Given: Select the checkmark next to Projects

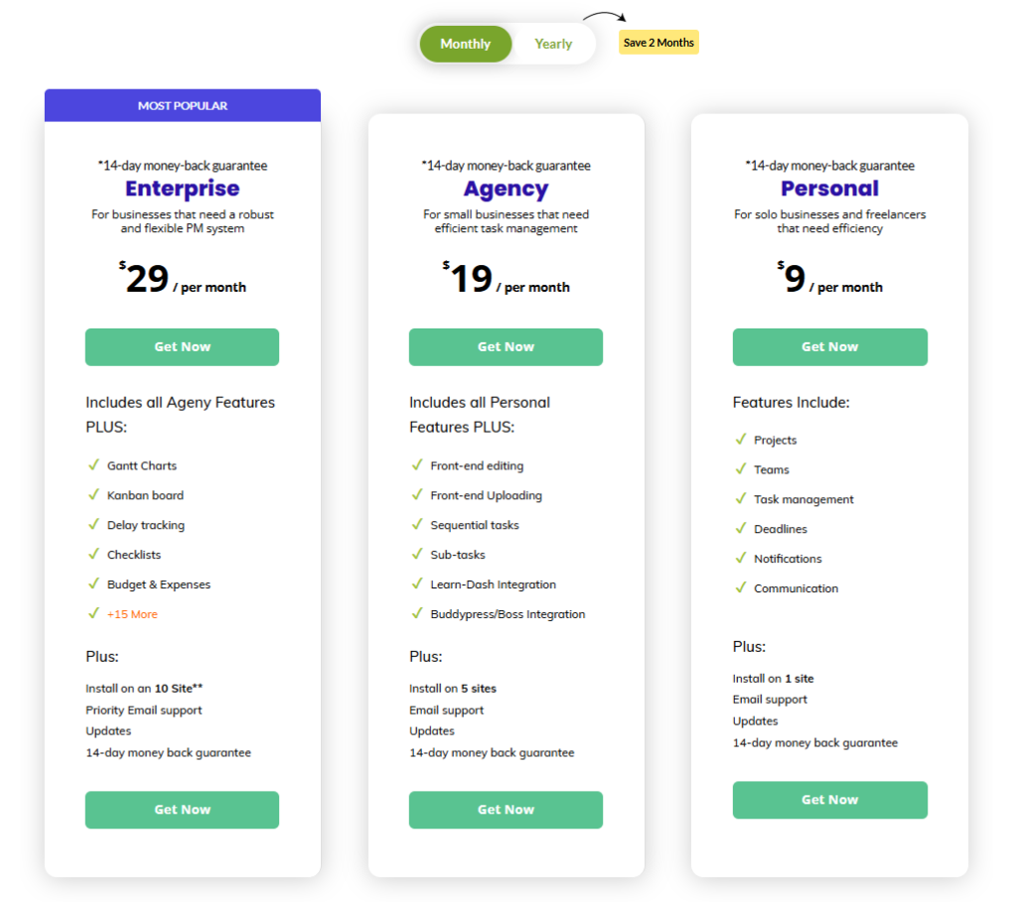Looking at the screenshot, I should pyautogui.click(x=741, y=440).
